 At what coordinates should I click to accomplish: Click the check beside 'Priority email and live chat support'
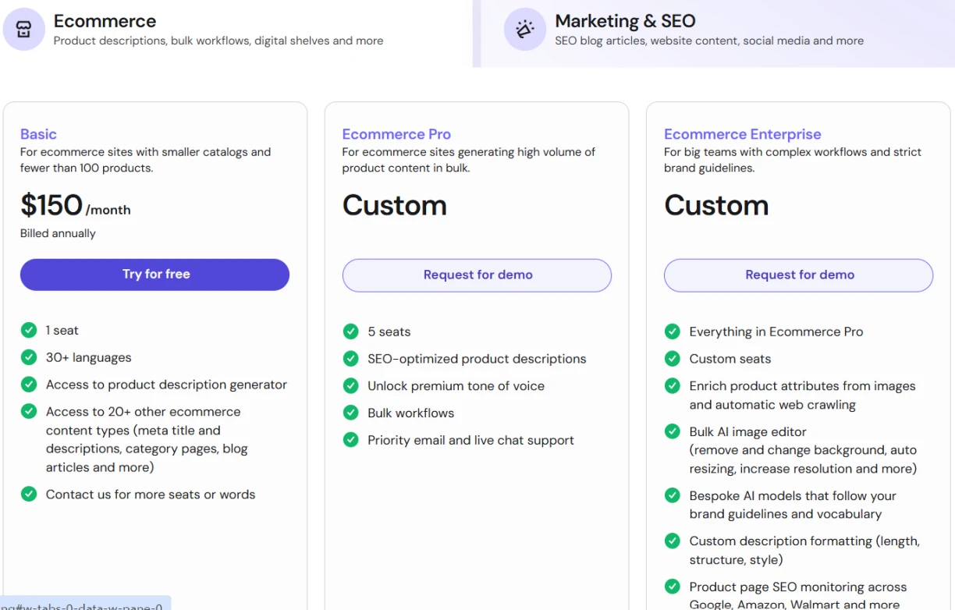click(x=351, y=440)
